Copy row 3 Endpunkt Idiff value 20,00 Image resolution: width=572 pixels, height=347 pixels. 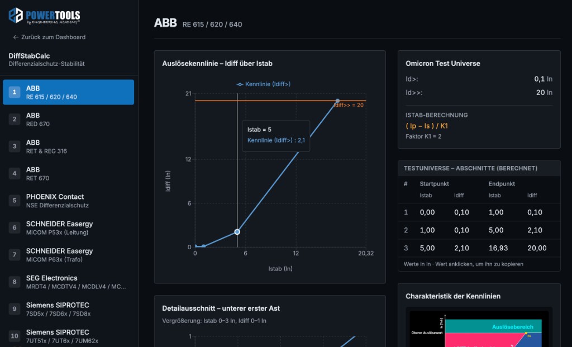pos(537,248)
